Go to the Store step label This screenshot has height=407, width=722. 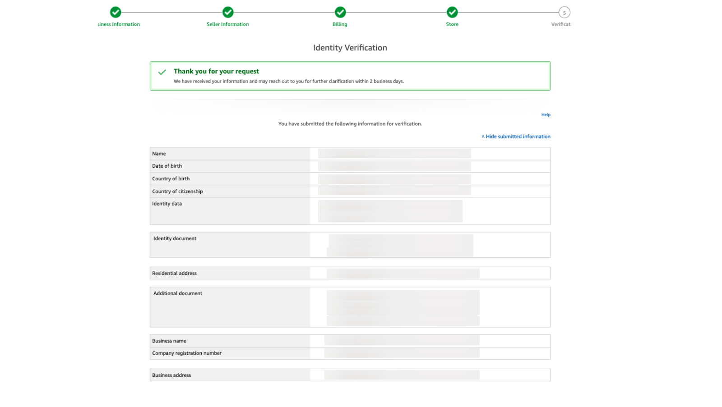click(452, 24)
